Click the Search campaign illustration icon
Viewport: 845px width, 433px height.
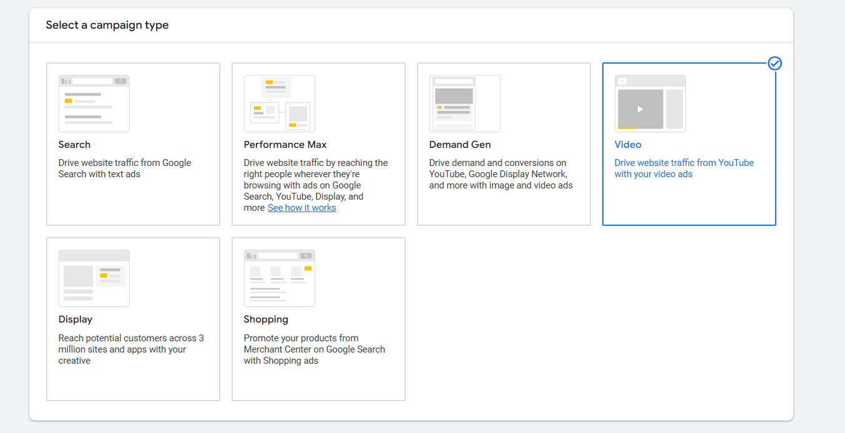coord(94,104)
